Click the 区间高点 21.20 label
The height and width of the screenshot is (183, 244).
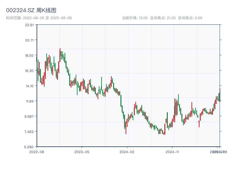163,18
